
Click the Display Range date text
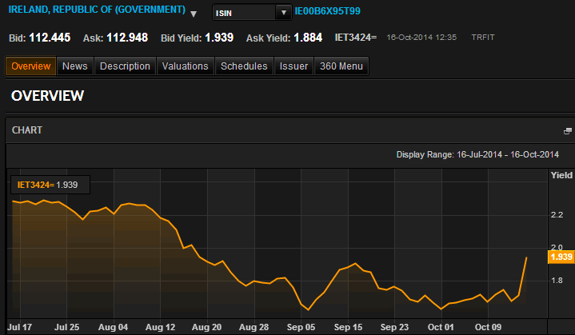477,154
